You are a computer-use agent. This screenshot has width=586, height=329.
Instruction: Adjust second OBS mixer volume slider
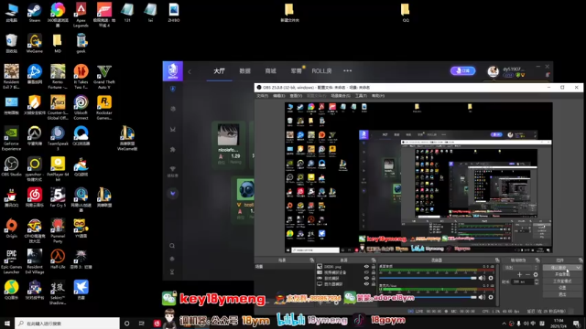[428, 297]
